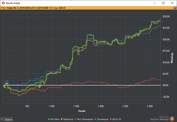Click the $20,00 y-axis label
177x122 pixels.
pos(166,39)
